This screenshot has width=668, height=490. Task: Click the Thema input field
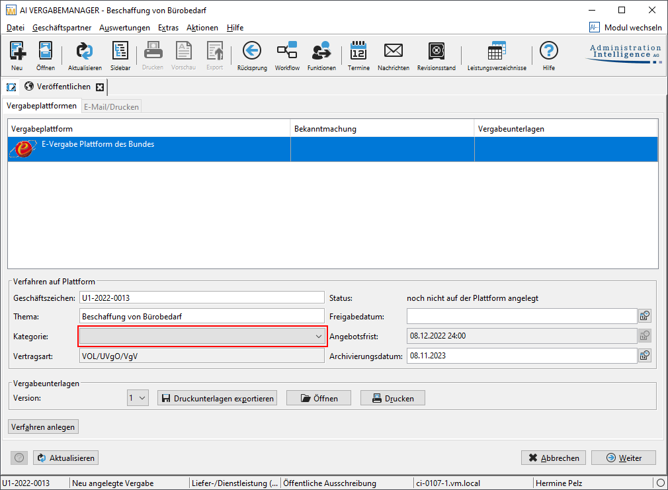click(202, 316)
